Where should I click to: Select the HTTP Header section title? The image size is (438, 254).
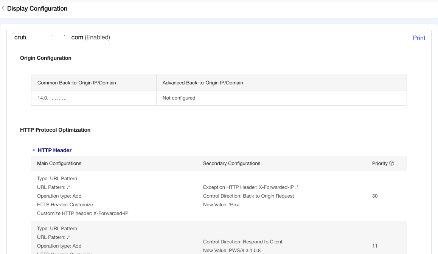pyautogui.click(x=54, y=150)
